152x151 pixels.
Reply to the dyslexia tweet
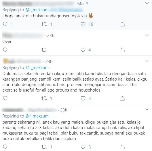[x=5, y=24]
